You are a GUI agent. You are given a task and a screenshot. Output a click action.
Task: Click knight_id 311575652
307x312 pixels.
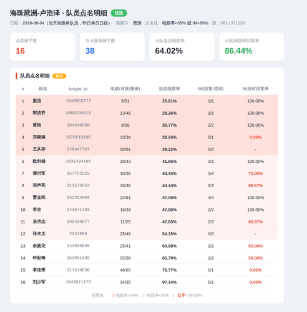coord(78,185)
